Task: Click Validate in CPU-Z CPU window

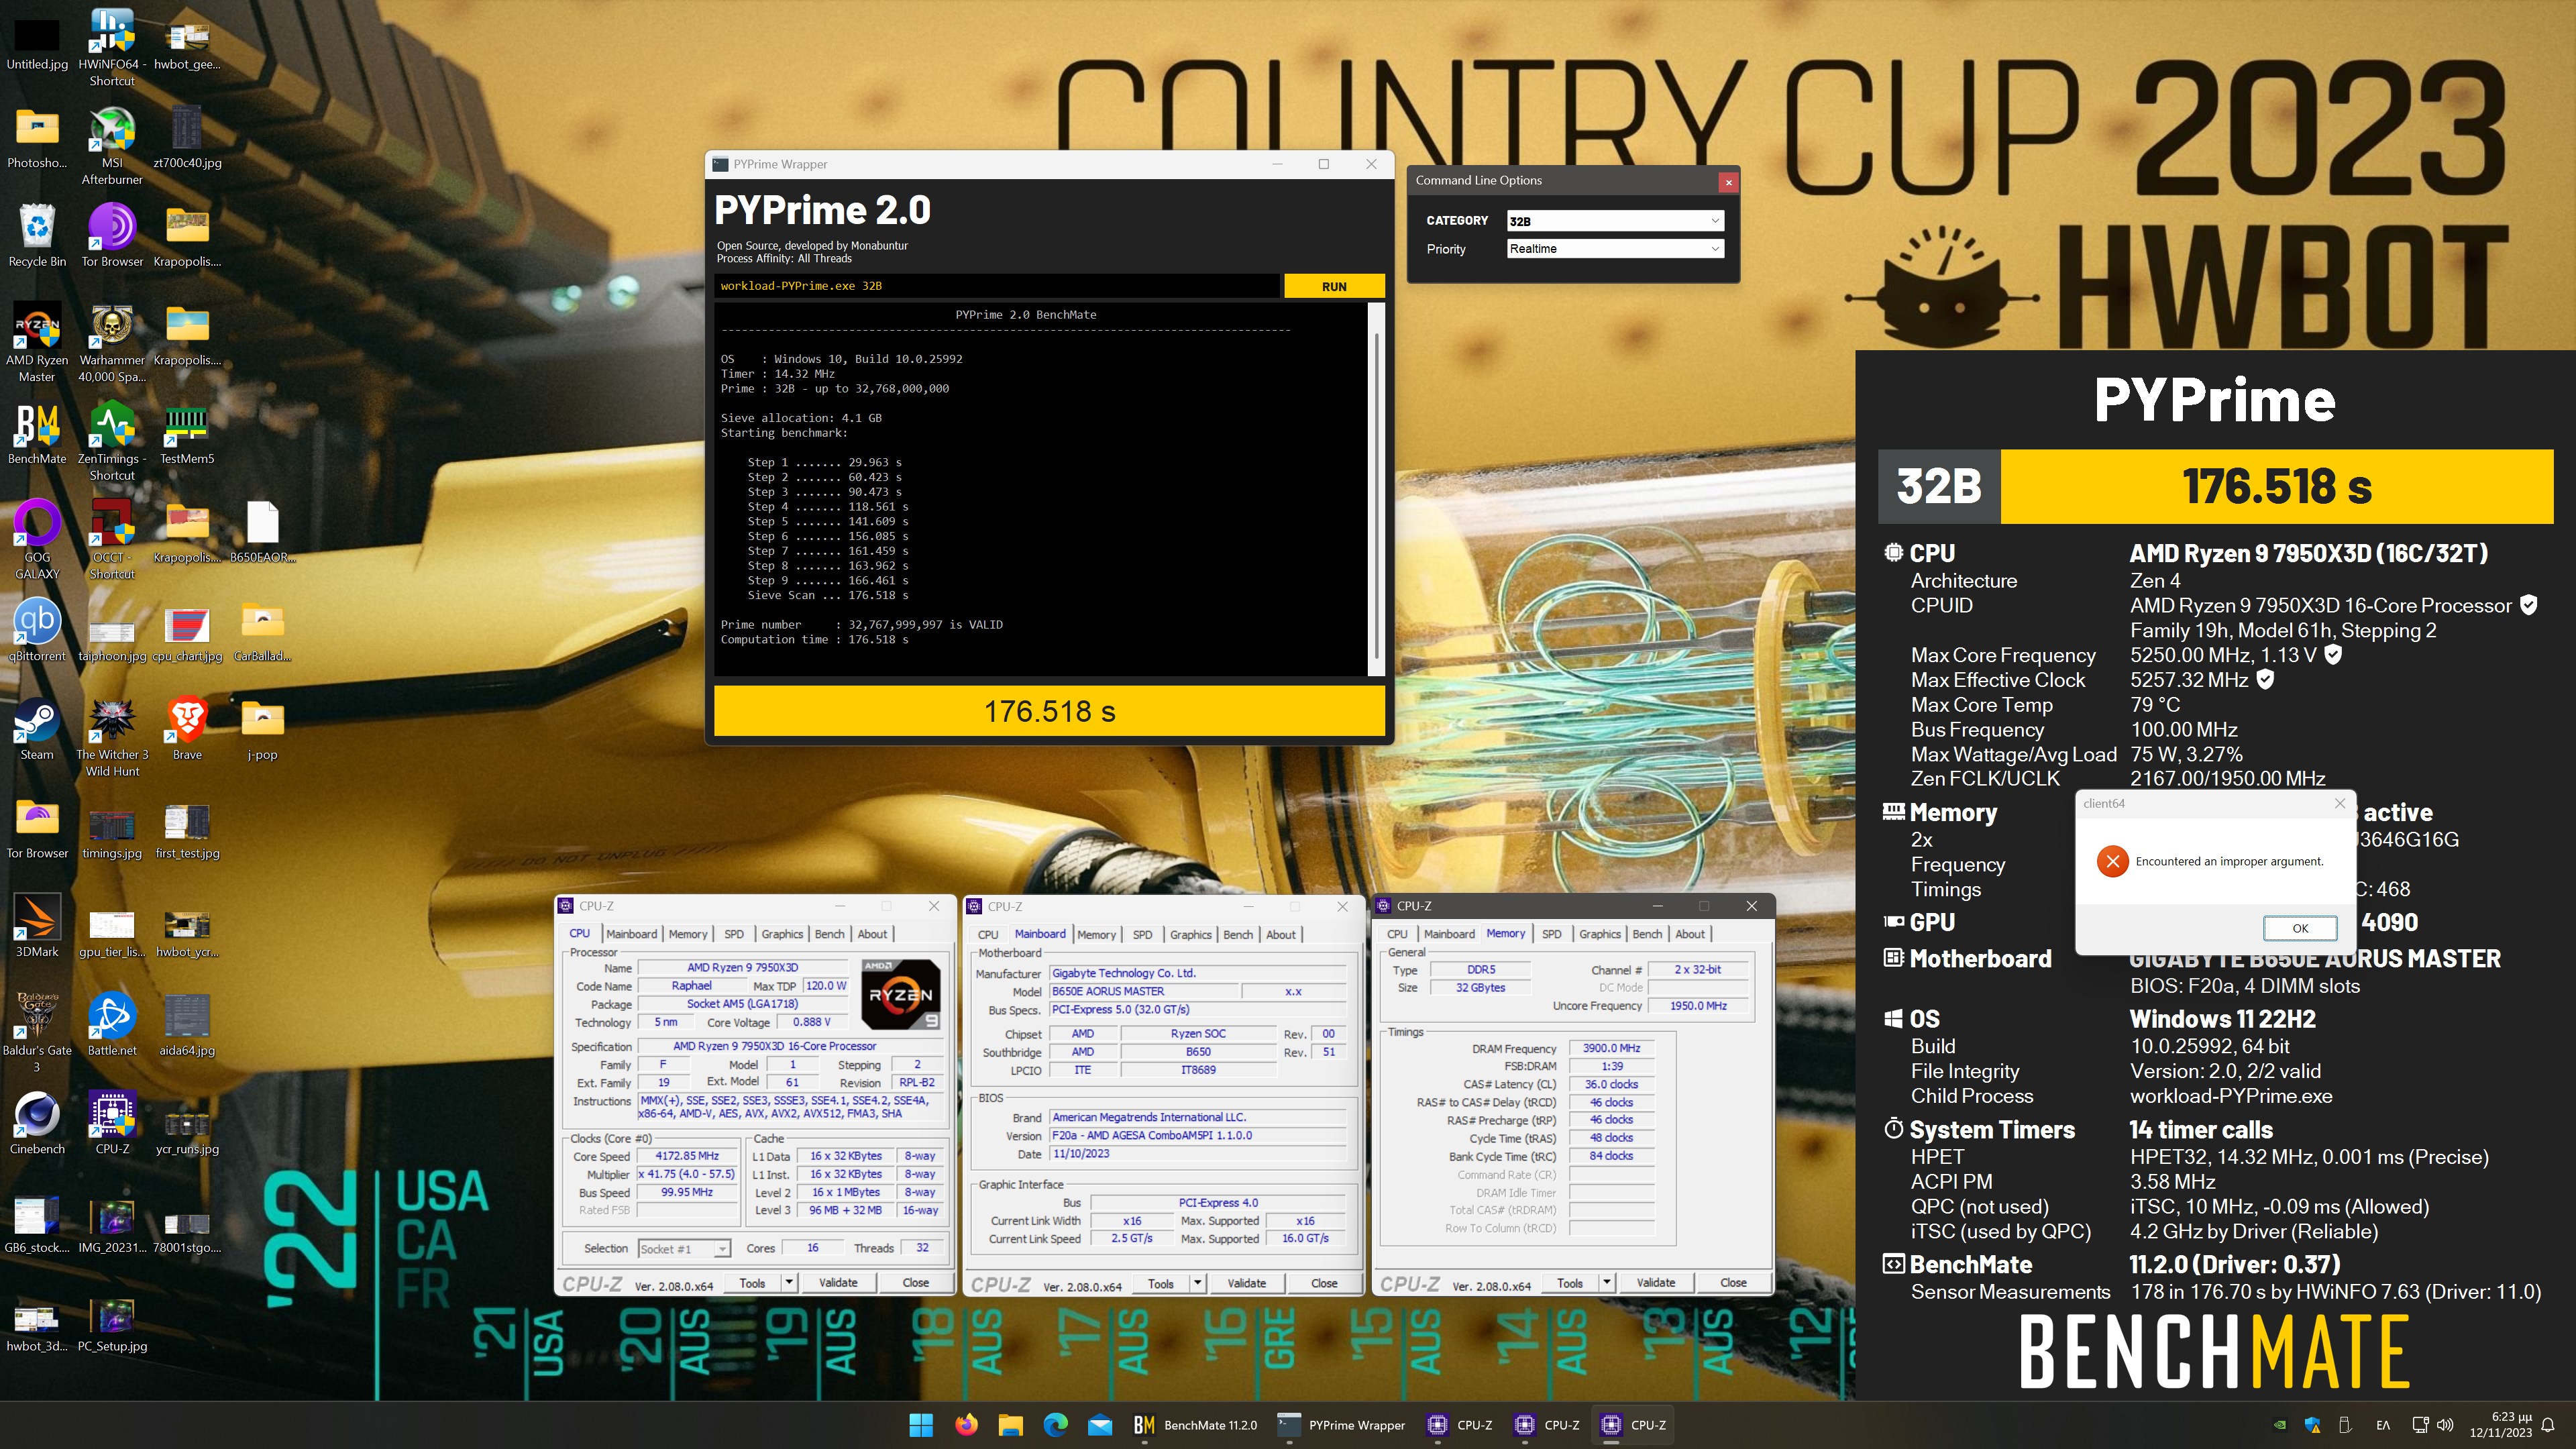Action: point(837,1283)
